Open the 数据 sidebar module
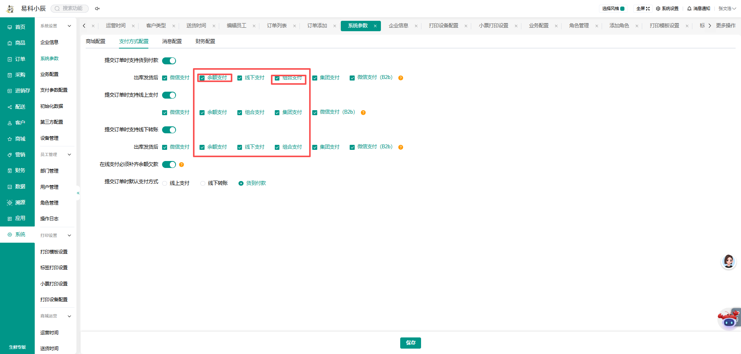741x354 pixels. tap(17, 187)
